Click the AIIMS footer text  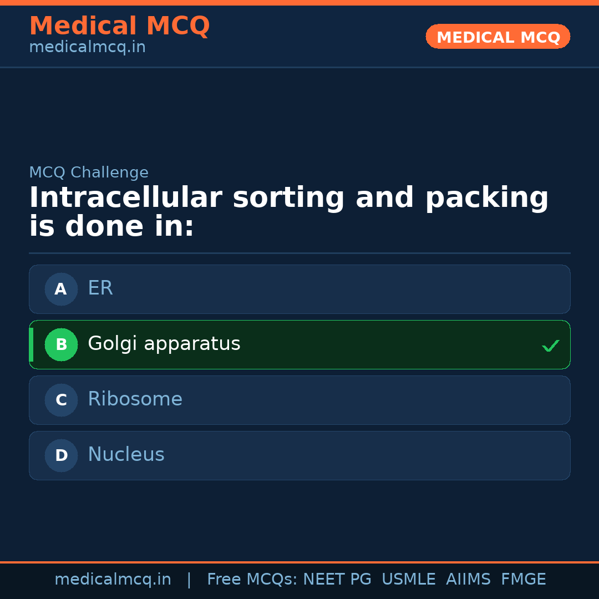[468, 580]
